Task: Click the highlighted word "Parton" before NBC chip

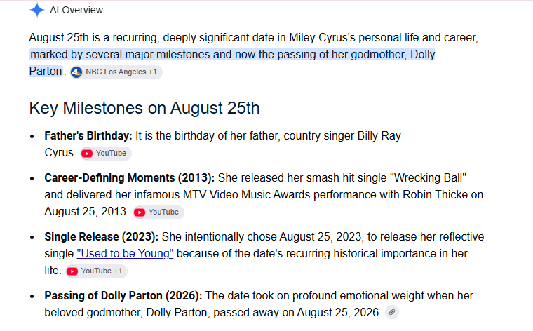Action: (x=46, y=72)
